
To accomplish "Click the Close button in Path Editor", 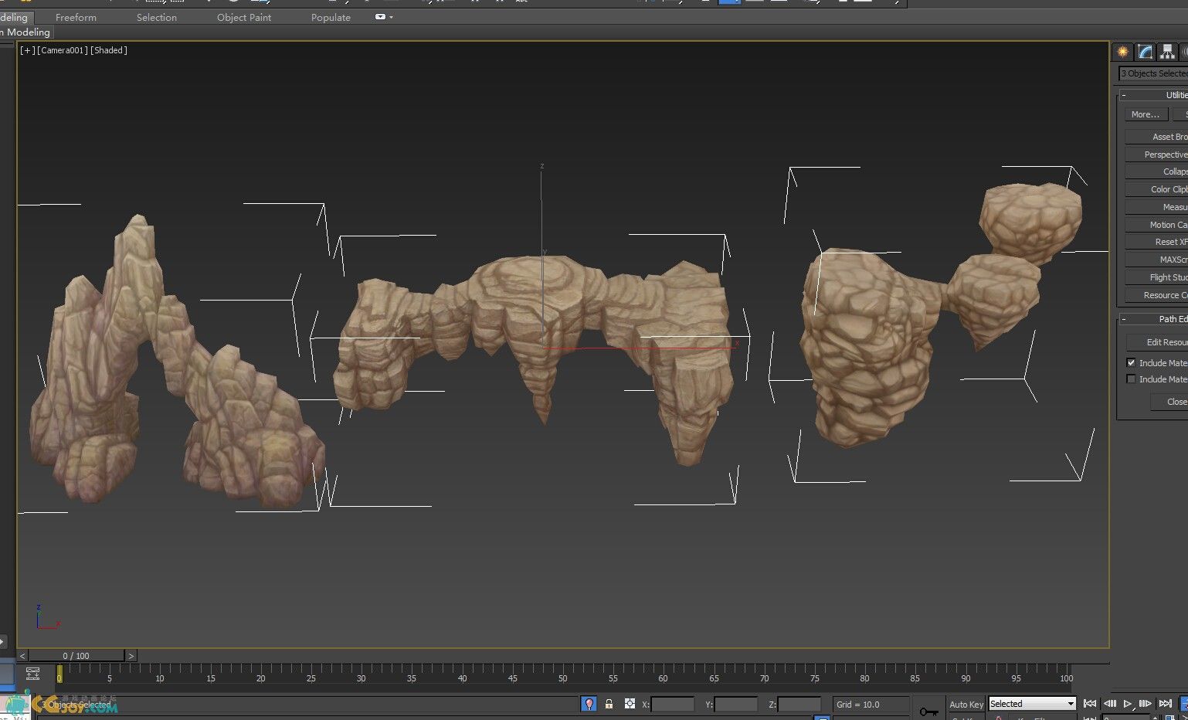I will pos(1169,402).
